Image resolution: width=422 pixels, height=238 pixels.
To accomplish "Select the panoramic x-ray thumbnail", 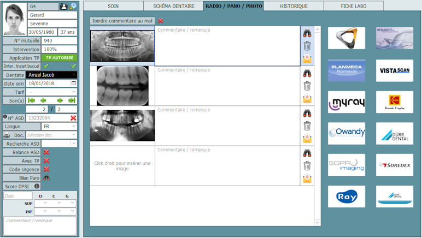I will 122,46.
